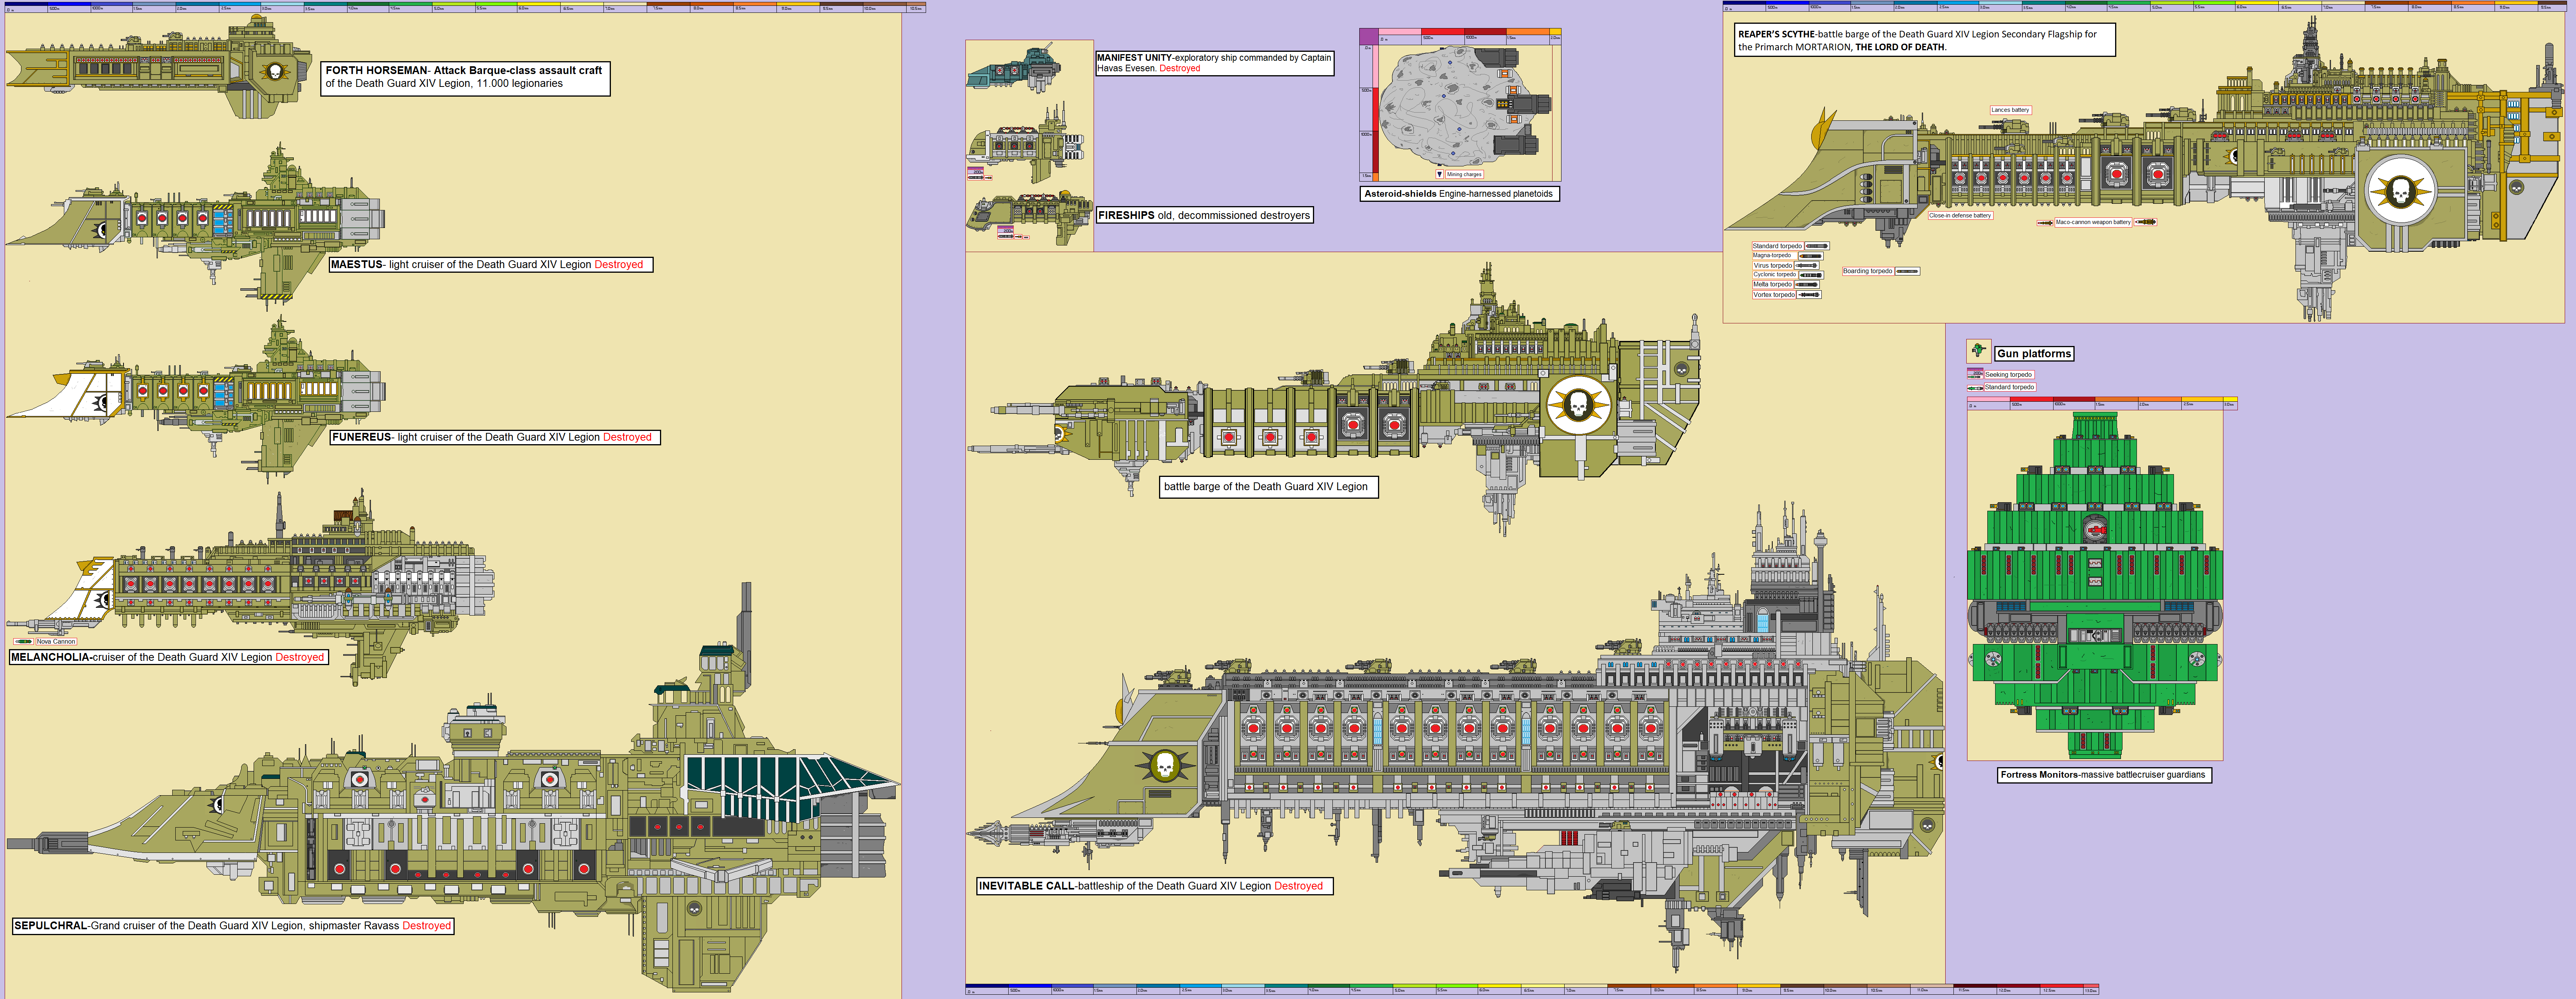Screen dimensions: 2576x999
Task: Click the Vortex torpedo icon
Action: 1809,295
